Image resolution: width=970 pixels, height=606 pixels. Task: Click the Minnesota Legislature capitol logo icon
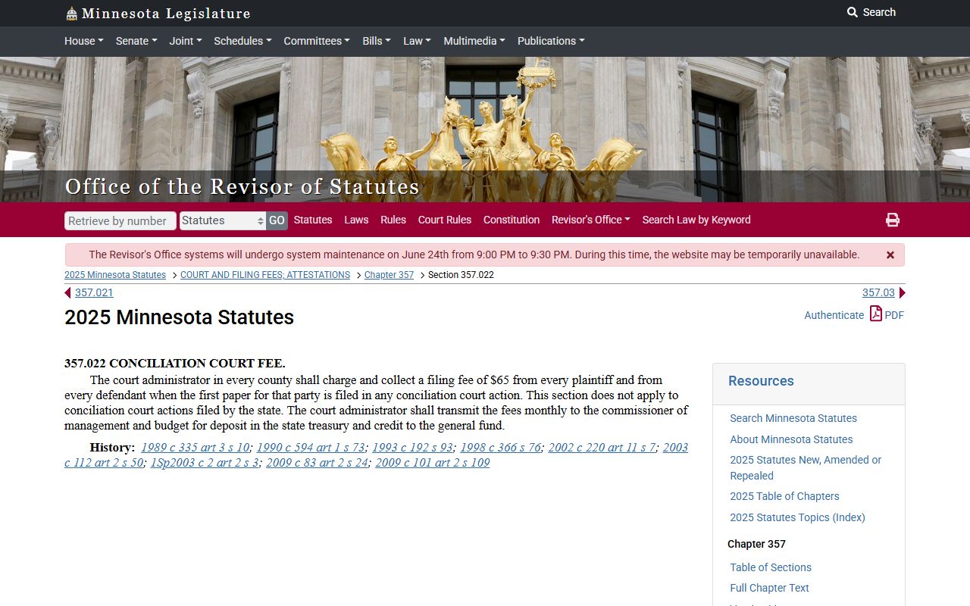71,14
